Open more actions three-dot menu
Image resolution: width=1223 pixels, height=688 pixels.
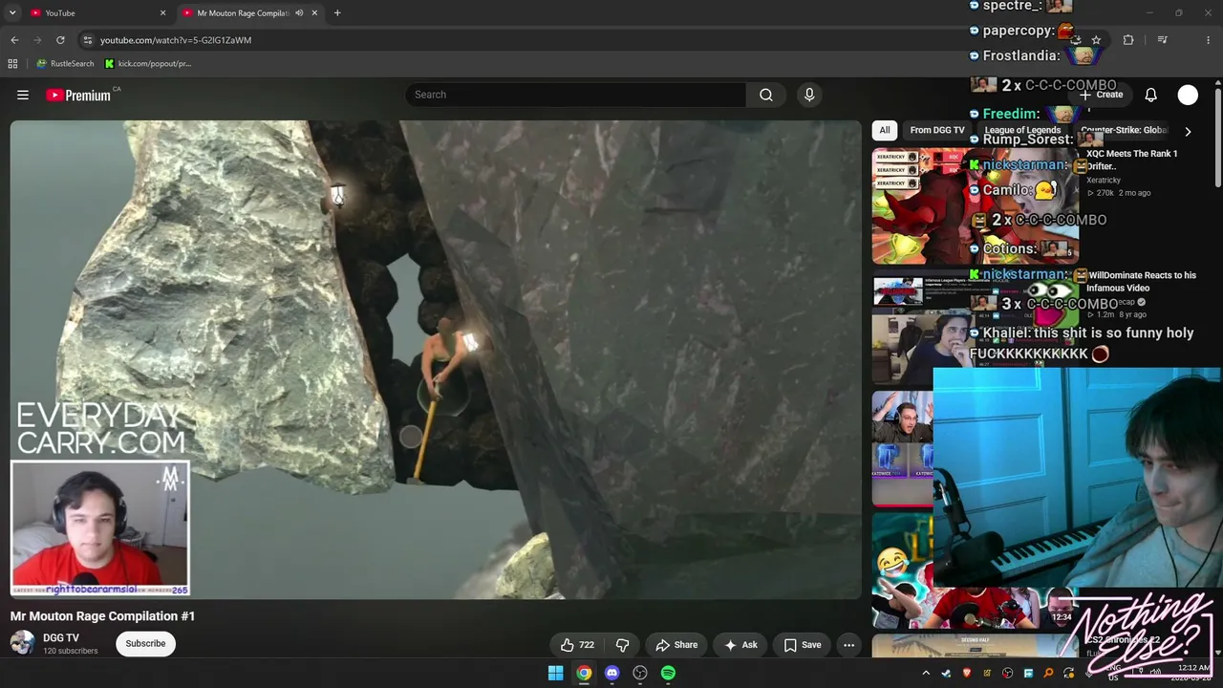848,645
